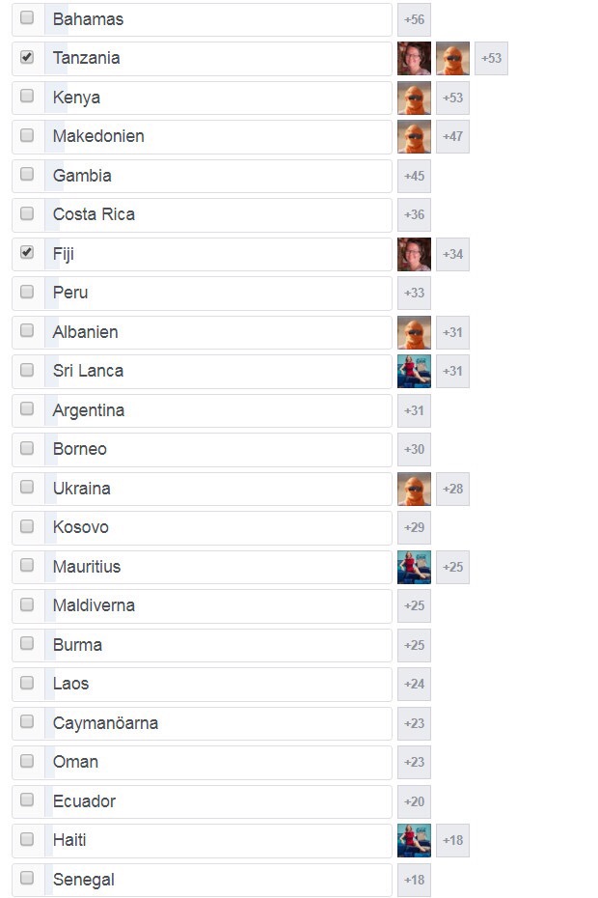Click the Maldiverna option text
This screenshot has height=898, width=598.
pyautogui.click(x=94, y=605)
